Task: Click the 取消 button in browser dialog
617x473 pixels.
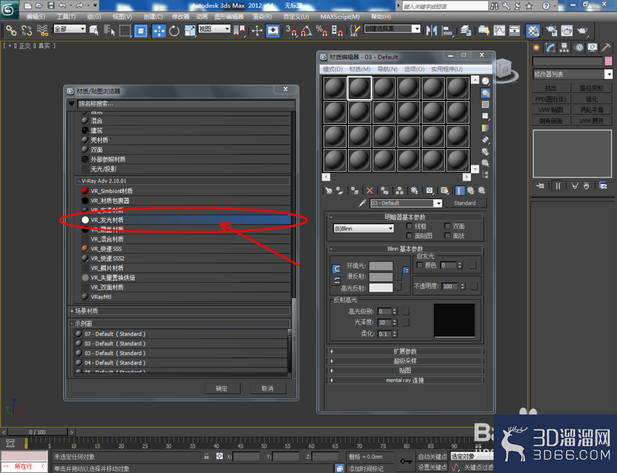Action: tap(267, 388)
